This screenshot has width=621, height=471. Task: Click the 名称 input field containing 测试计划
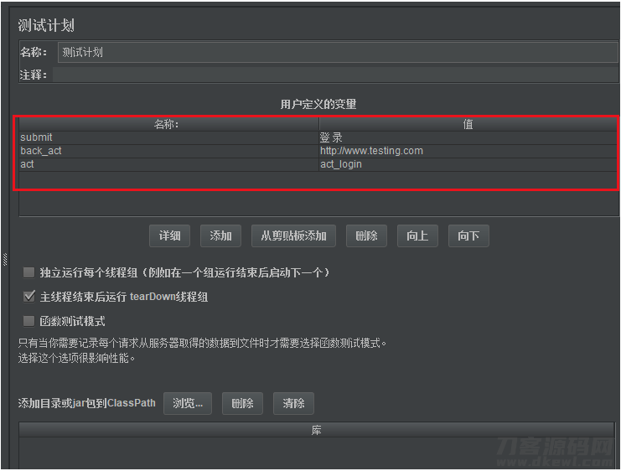click(x=338, y=52)
